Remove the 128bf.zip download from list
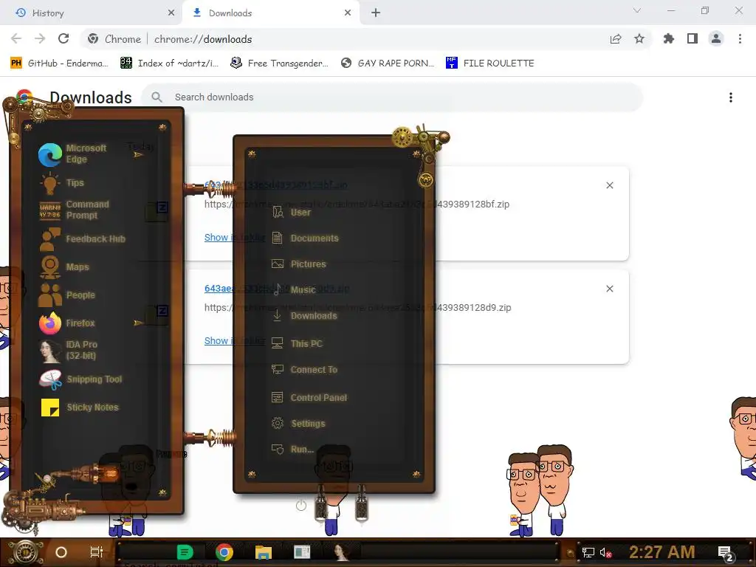756x567 pixels. click(x=609, y=185)
